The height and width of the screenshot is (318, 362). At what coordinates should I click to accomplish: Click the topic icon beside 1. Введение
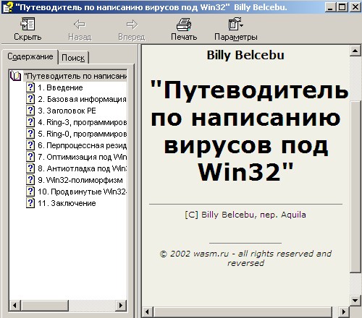(30, 87)
